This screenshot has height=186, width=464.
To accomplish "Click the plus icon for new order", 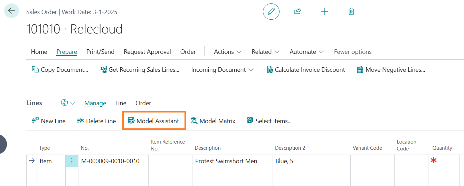I will 324,11.
